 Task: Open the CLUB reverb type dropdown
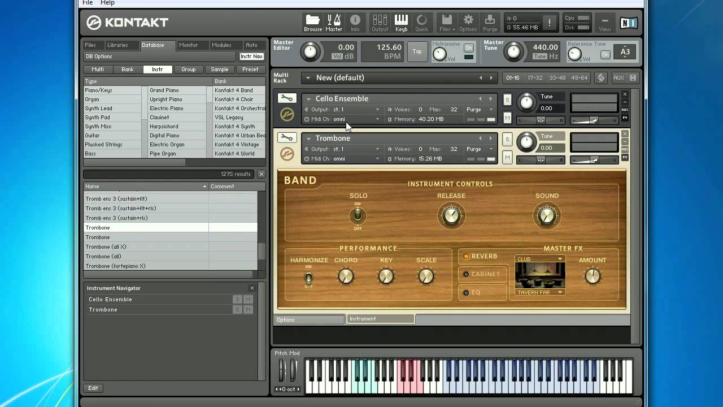(540, 259)
